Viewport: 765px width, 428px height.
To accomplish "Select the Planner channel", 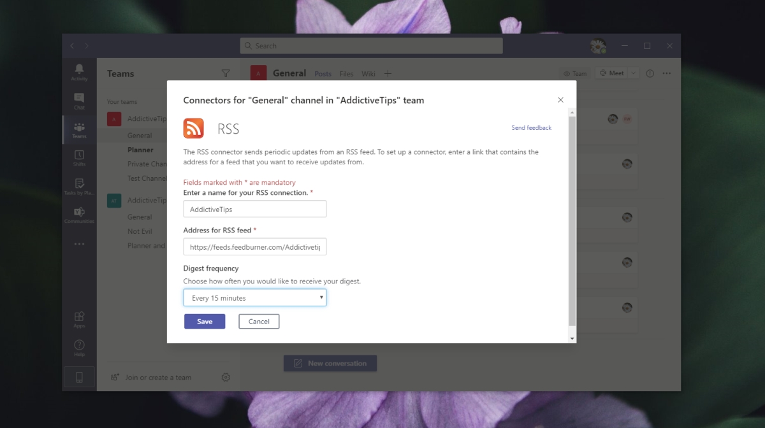I will tap(140, 150).
